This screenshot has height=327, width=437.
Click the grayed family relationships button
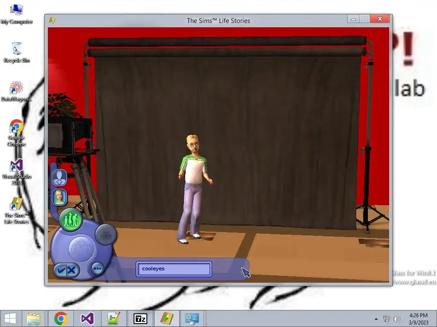point(106,234)
